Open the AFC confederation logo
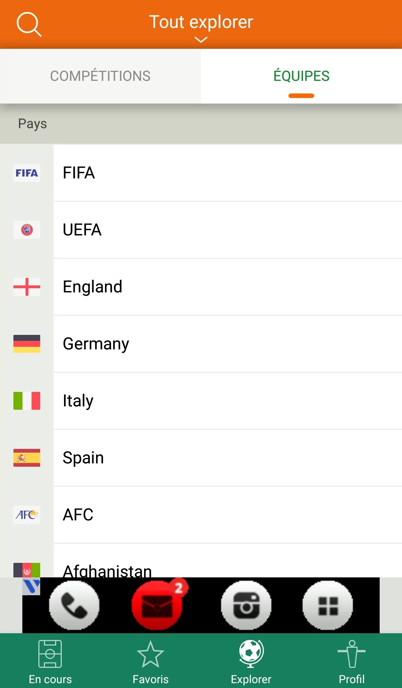 (27, 515)
